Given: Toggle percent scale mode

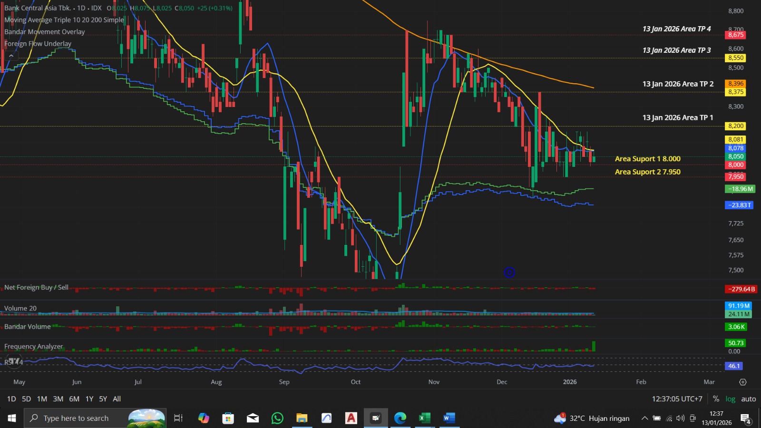Looking at the screenshot, I should pyautogui.click(x=716, y=399).
